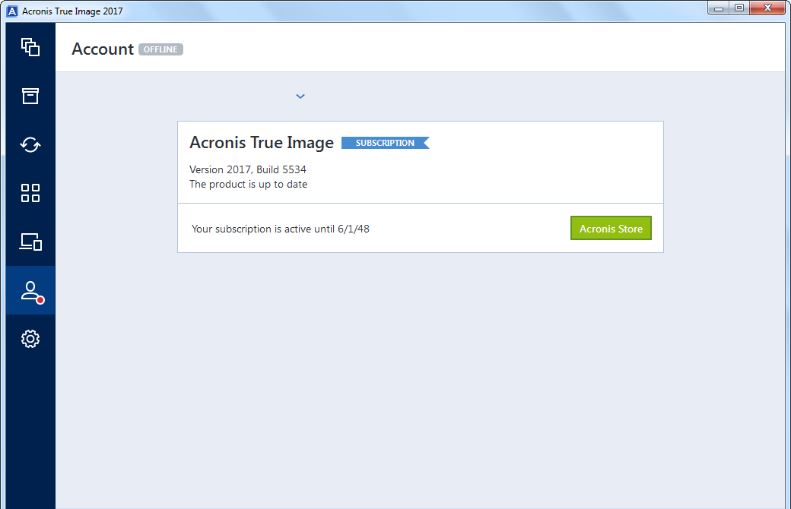Image resolution: width=791 pixels, height=509 pixels.
Task: Click the Account page heading
Action: coord(103,49)
